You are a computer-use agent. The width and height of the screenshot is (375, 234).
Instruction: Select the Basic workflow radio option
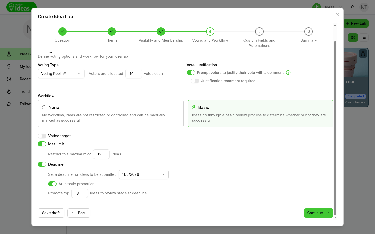point(194,107)
